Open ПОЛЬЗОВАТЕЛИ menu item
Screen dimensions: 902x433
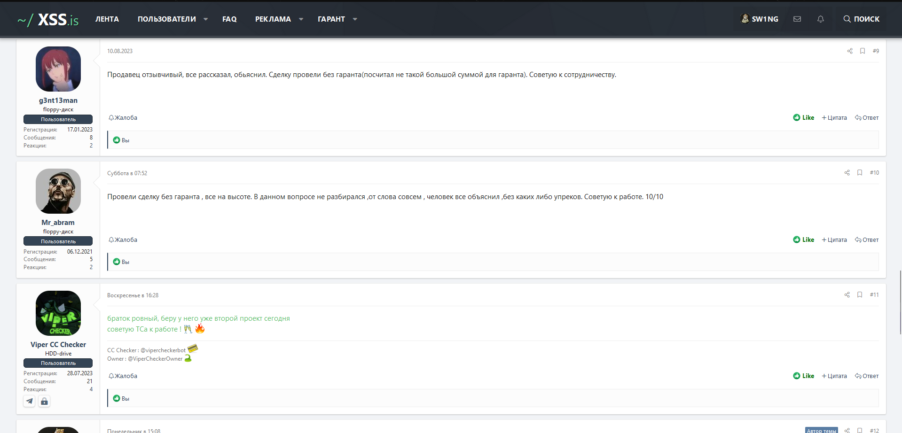167,19
